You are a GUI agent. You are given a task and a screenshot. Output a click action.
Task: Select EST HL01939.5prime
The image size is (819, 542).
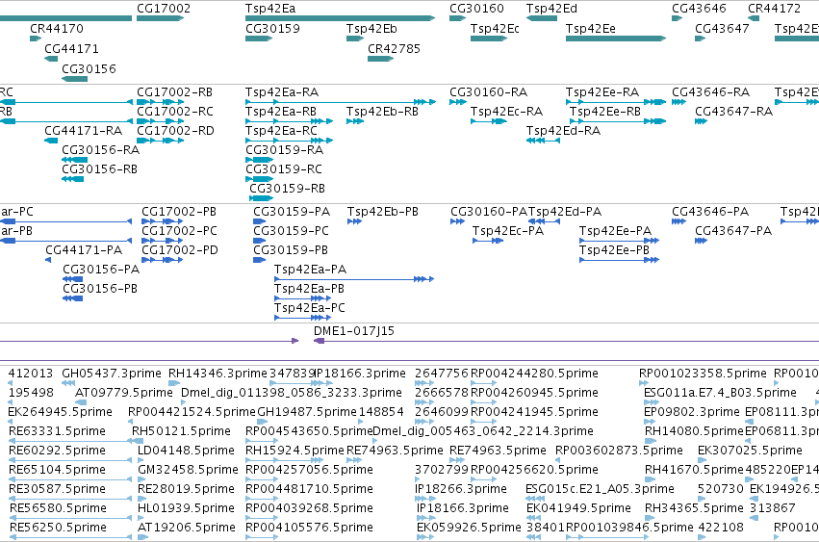point(187,508)
